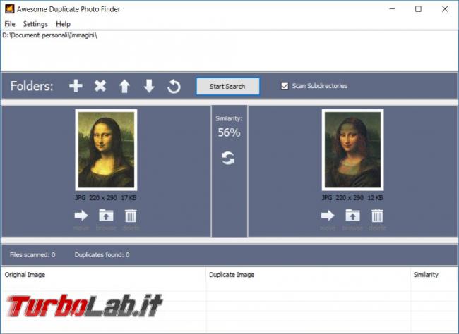459x334 pixels.
Task: Sort by the Duplicate Image column header
Action: click(308, 275)
